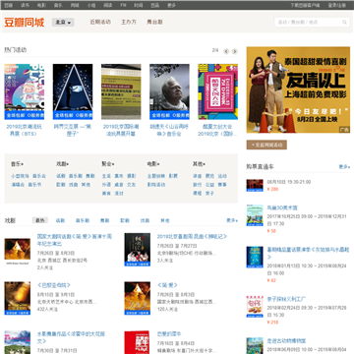Screen dimensions: 354x354
Task: Open 近期活动 in navigation
Action: click(x=100, y=22)
